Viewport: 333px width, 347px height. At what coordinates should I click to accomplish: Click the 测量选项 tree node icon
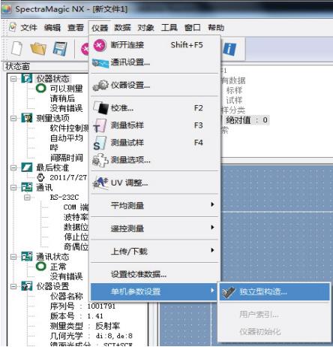(x=27, y=118)
